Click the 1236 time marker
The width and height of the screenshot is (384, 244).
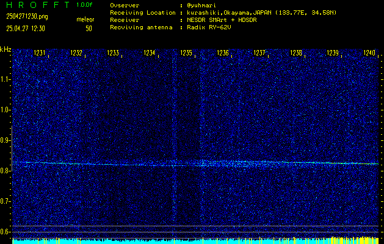pos(223,53)
